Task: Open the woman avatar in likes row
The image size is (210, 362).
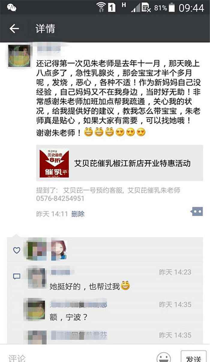Action: tap(58, 250)
